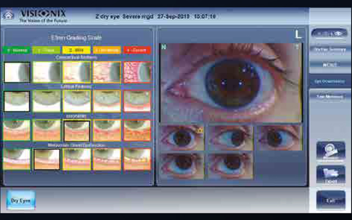This screenshot has width=352, height=220.
Task: Click the Home icon at top left
Action: click(x=8, y=15)
